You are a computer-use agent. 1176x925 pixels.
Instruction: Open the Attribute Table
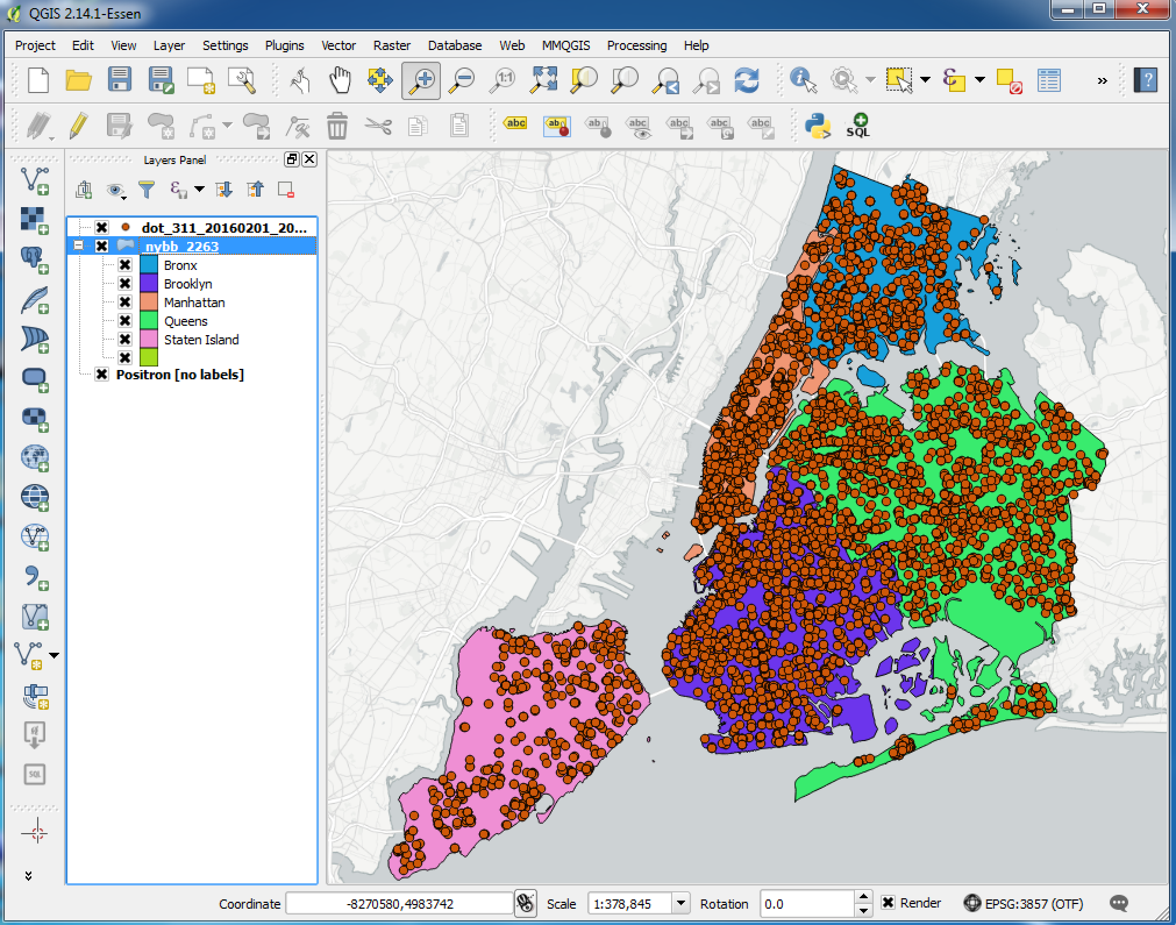pos(1050,80)
